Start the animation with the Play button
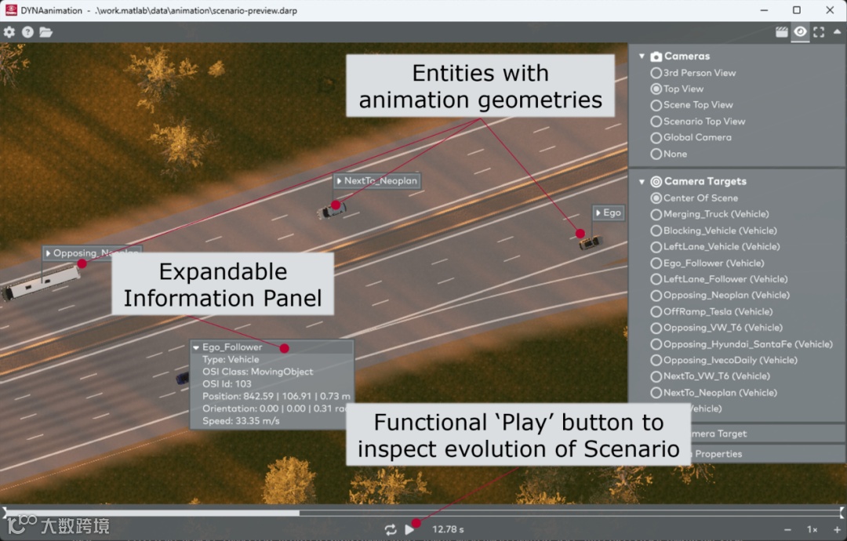Viewport: 847px width, 541px height. 409,530
